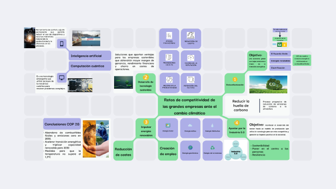Click the Proveedores locales shield icon
This screenshot has width=336, height=189.
click(169, 57)
